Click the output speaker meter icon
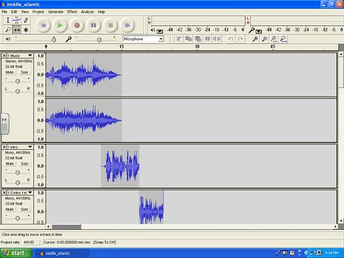Screen dimensions: 344x258 (153, 30)
